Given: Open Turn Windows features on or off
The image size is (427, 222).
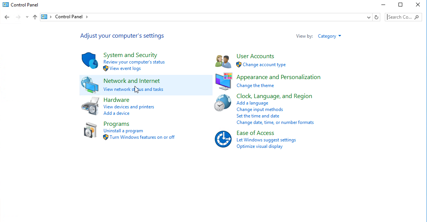Looking at the screenshot, I should 142,137.
